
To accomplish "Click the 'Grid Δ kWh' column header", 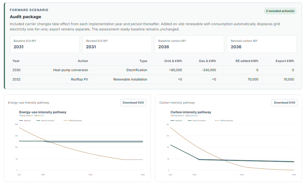I will pos(173,61).
